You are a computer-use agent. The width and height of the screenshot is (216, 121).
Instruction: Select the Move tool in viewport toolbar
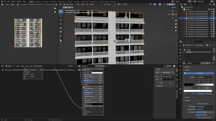(61, 20)
